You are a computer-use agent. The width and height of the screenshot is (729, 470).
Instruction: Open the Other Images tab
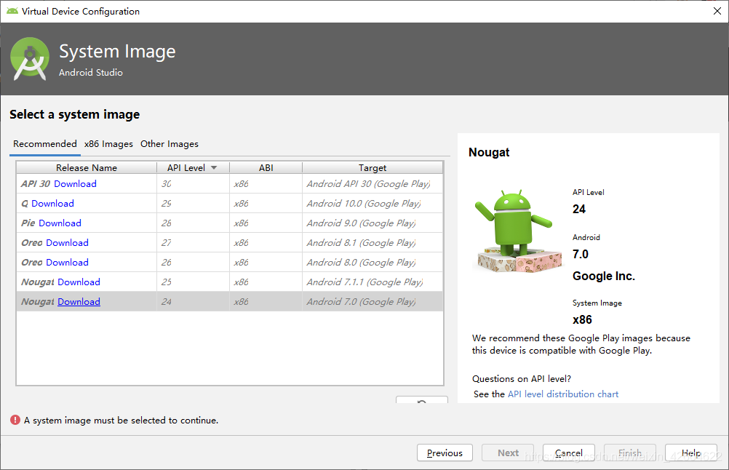(170, 143)
